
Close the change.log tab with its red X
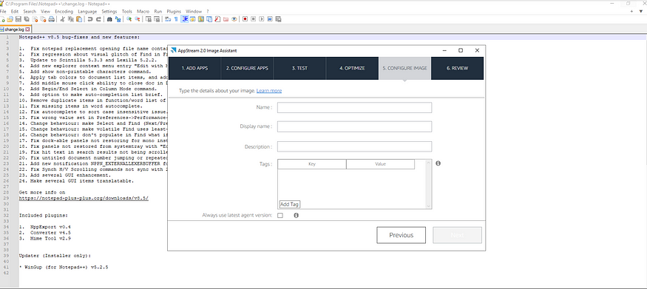coord(27,30)
